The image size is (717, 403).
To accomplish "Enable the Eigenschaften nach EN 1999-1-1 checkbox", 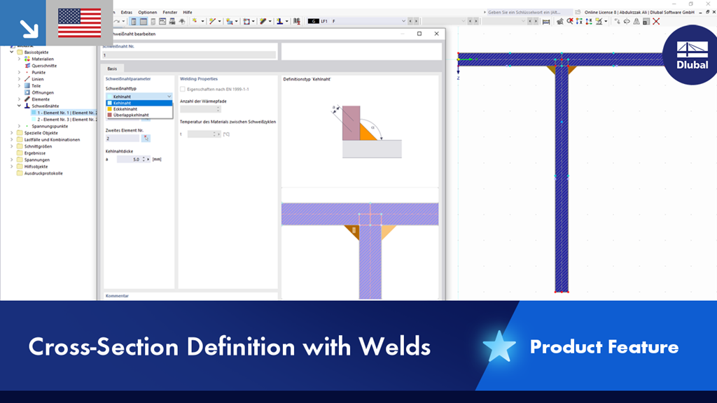I will pyautogui.click(x=182, y=88).
